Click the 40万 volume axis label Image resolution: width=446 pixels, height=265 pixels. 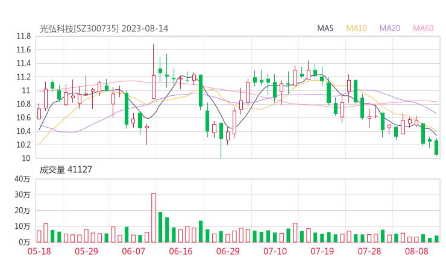point(22,179)
